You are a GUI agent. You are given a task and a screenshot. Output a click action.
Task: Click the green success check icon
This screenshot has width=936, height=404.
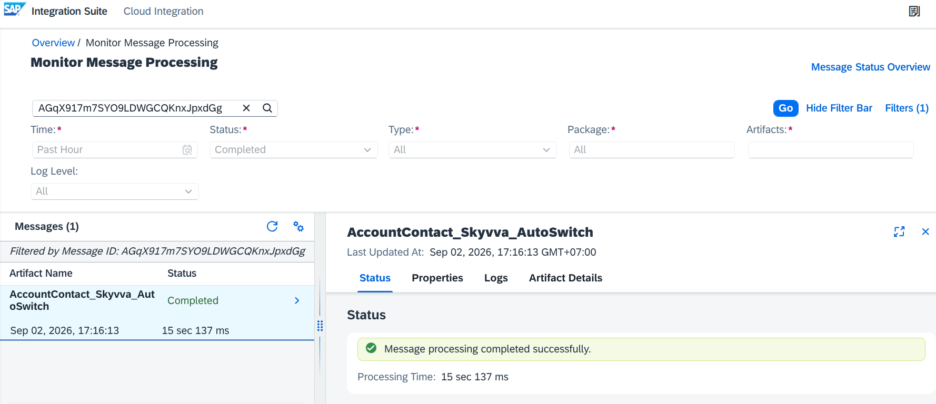(371, 348)
